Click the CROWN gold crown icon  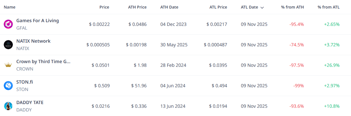8,65
